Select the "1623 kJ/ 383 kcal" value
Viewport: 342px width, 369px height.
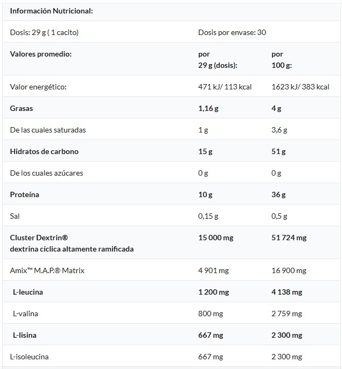(x=300, y=87)
